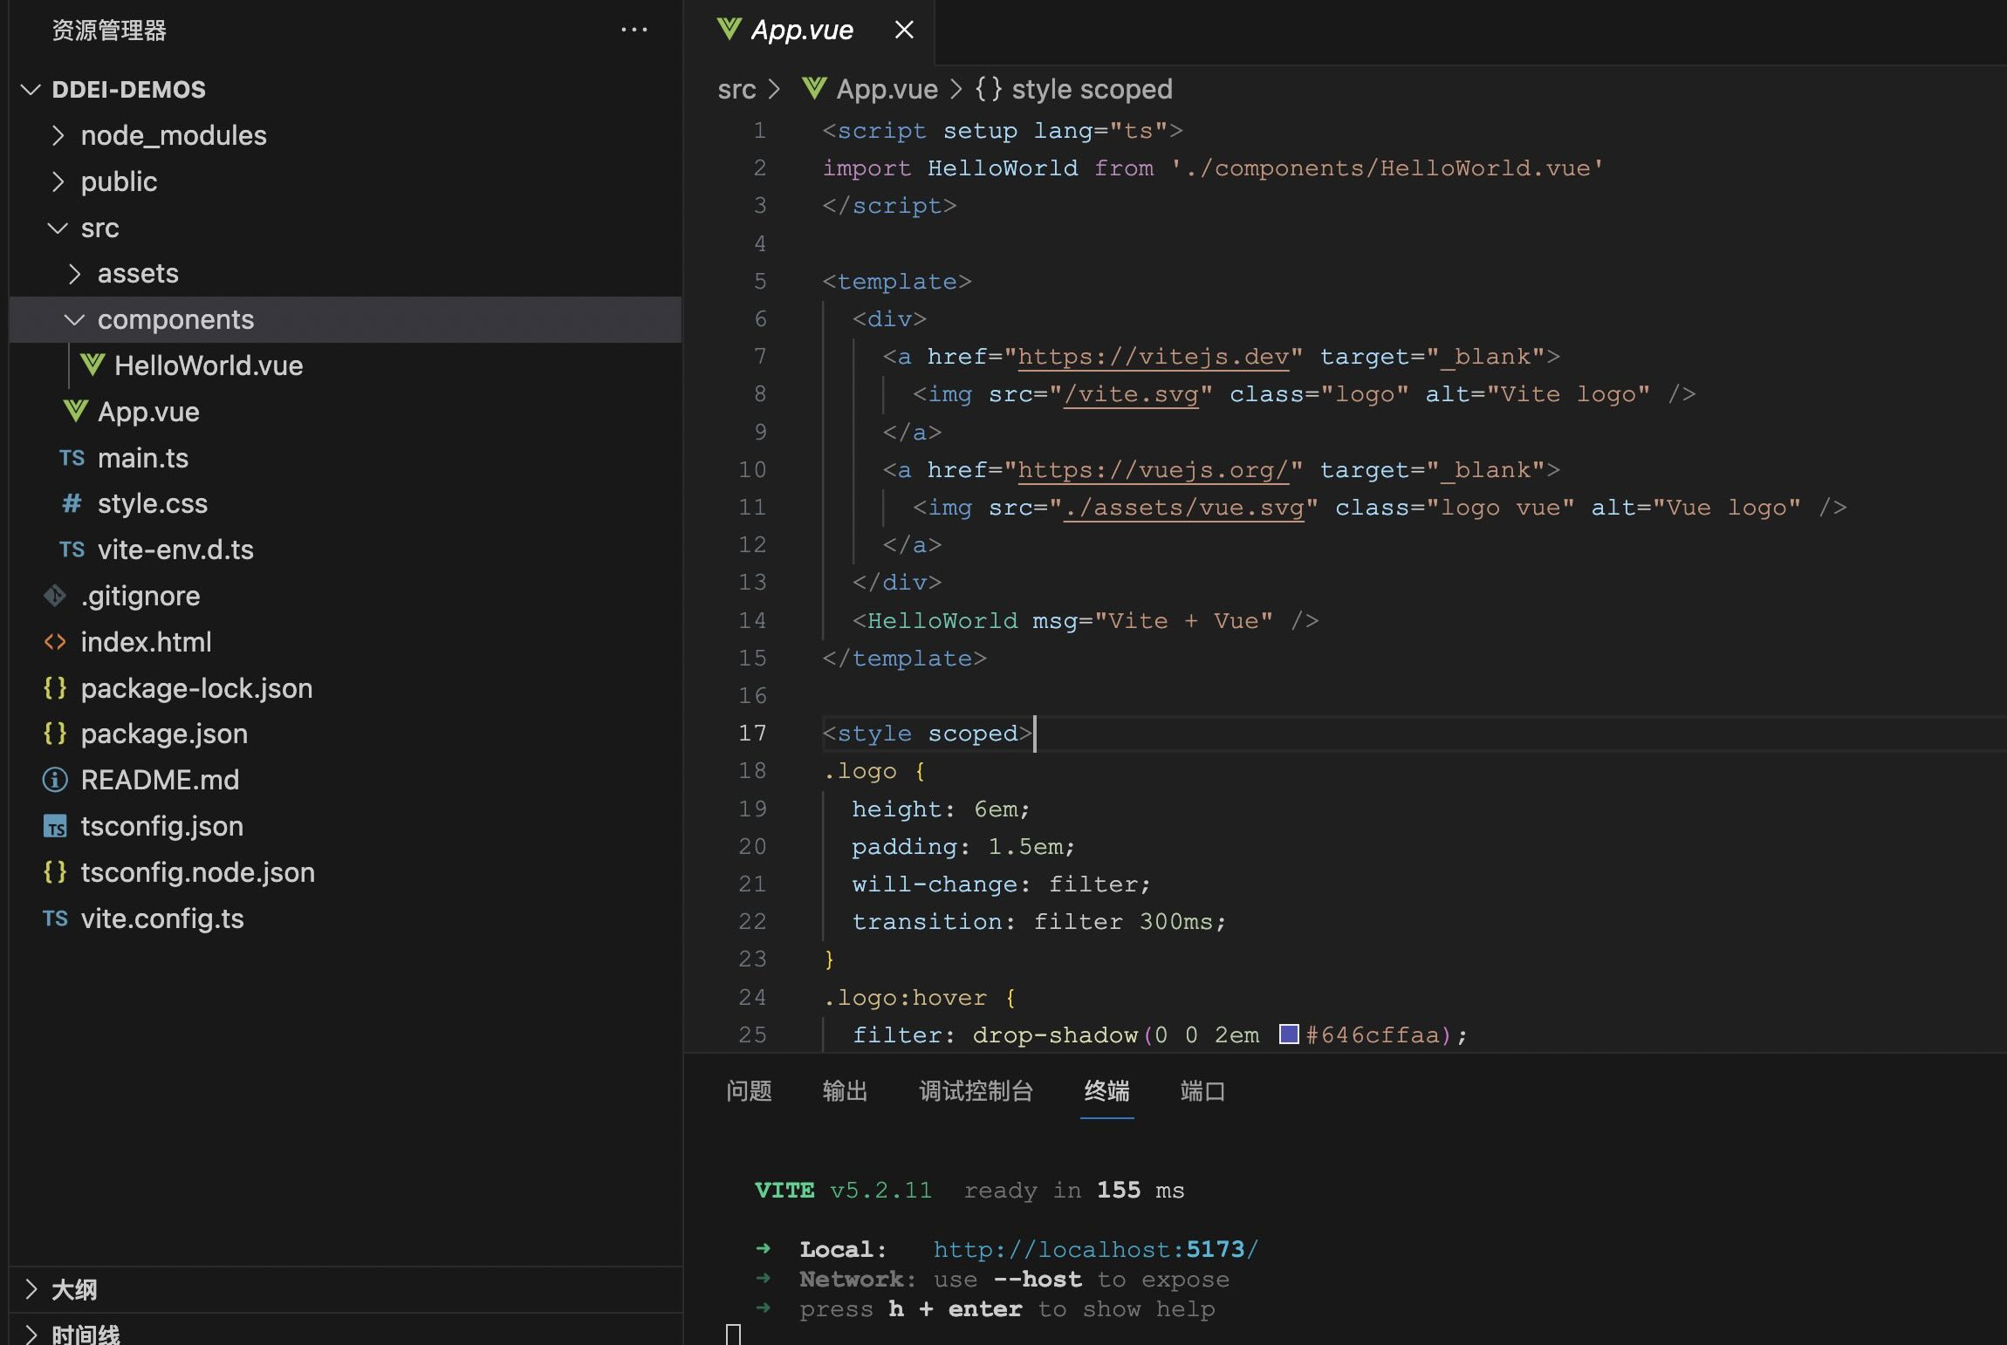This screenshot has height=1345, width=2007.
Task: Follow the /vite.svg path link on line 8
Action: tap(1131, 394)
